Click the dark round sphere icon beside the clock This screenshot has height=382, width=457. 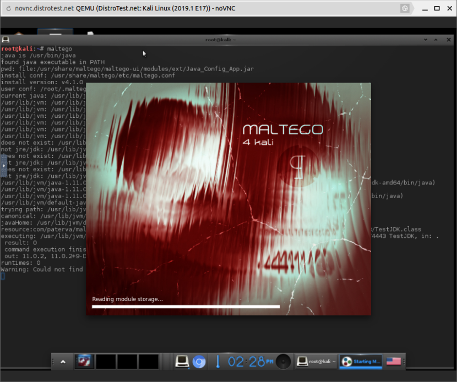click(284, 362)
